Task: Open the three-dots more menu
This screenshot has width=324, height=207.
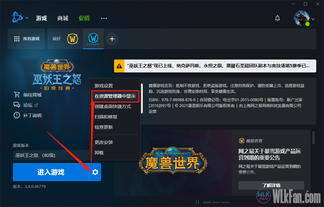Action: pyautogui.click(x=104, y=18)
